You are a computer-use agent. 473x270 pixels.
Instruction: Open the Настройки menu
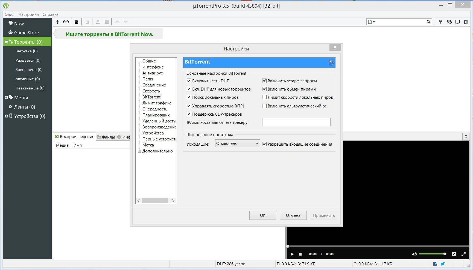(x=28, y=14)
